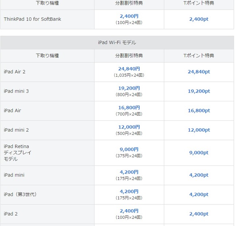This screenshot has height=226, width=235.
Task: Select the iPad（第3世代） row label
Action: 20,194
